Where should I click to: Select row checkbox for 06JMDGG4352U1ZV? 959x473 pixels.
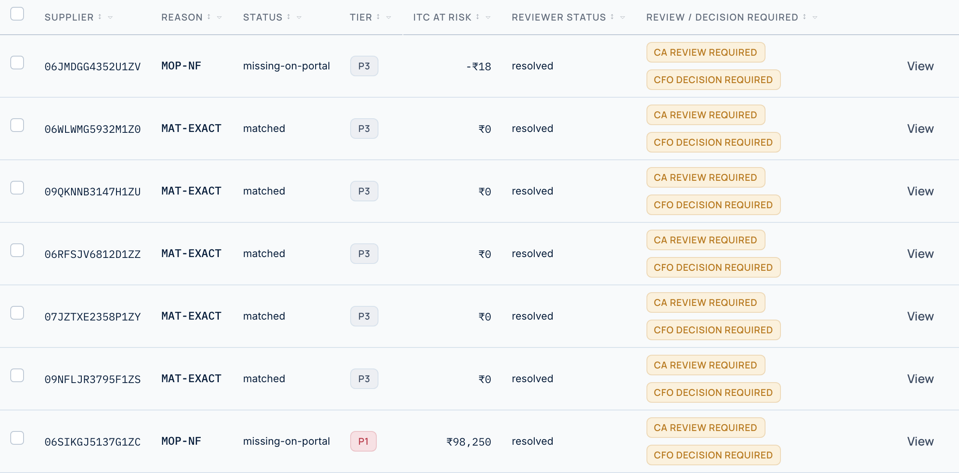pos(17,63)
